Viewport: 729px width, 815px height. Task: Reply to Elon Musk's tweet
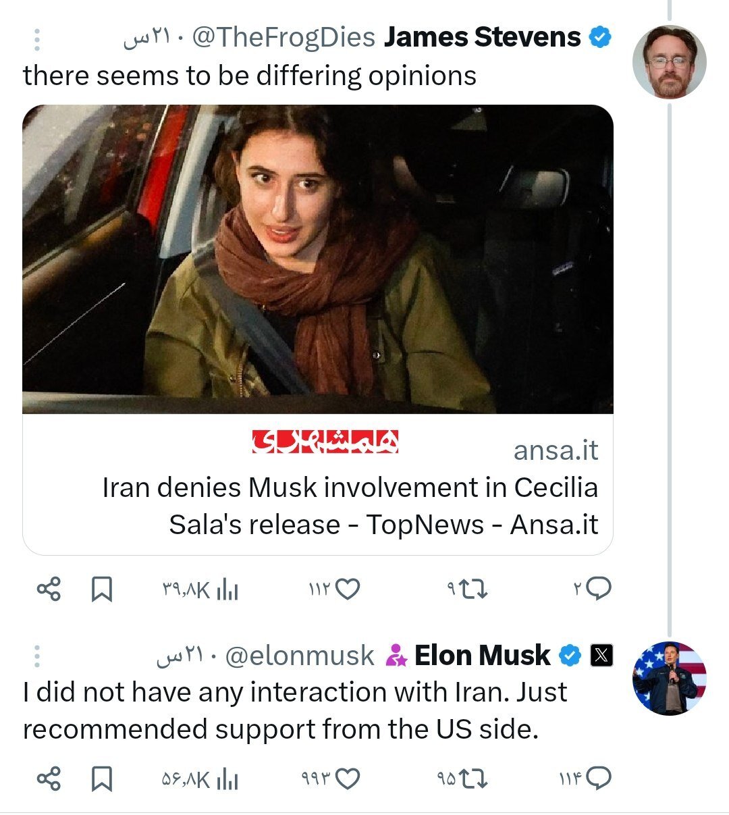tap(598, 779)
